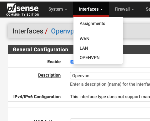Open the Firewall menu
Viewport: 150px width, 121px height.
click(124, 9)
